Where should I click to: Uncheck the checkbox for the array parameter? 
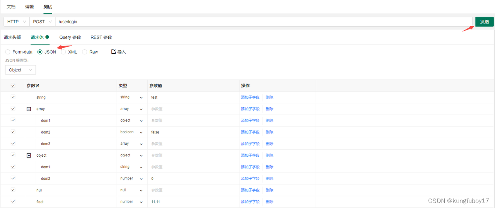[x=13, y=109]
